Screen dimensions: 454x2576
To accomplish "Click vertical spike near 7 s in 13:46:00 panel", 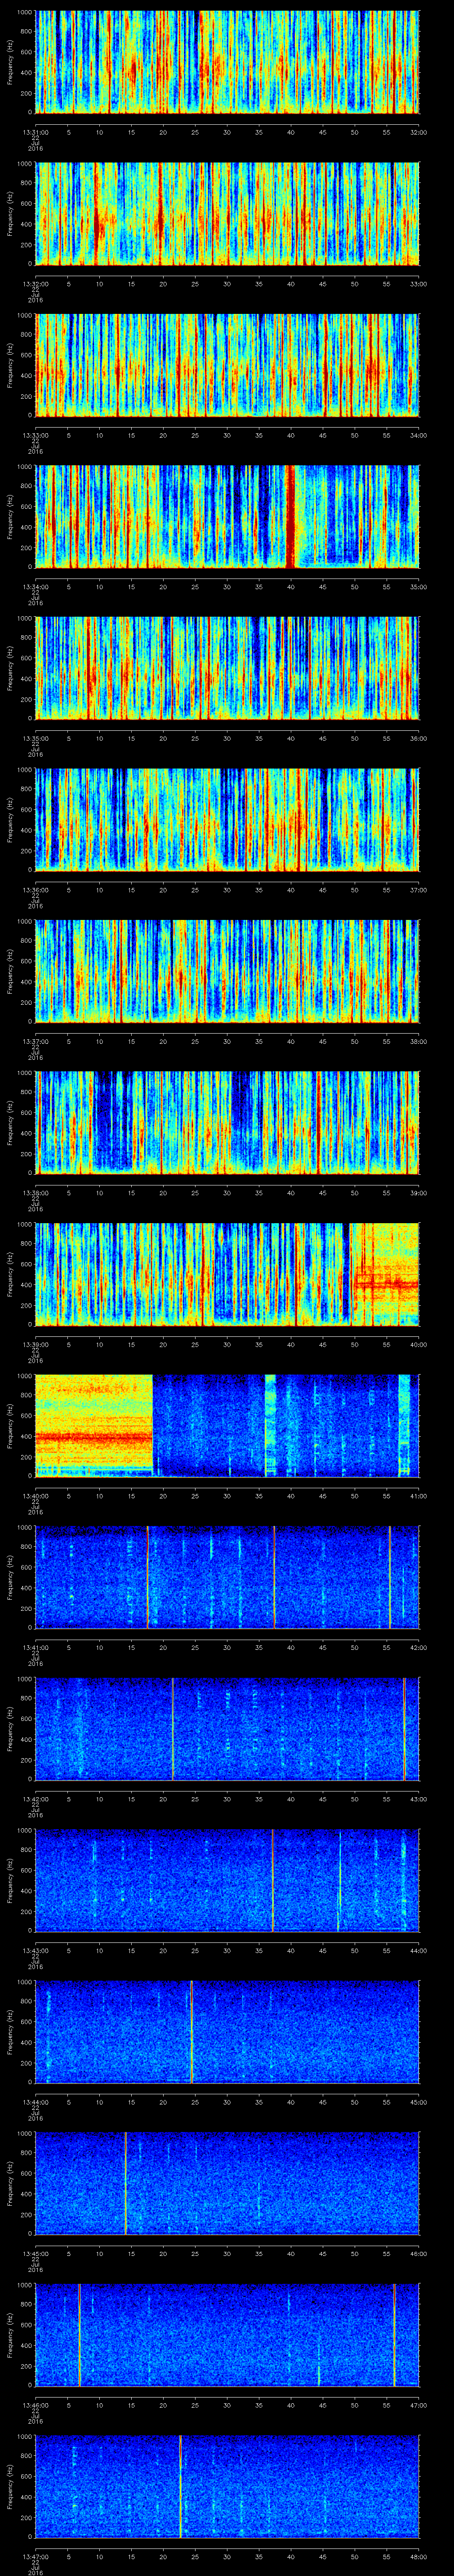I will coord(80,2335).
